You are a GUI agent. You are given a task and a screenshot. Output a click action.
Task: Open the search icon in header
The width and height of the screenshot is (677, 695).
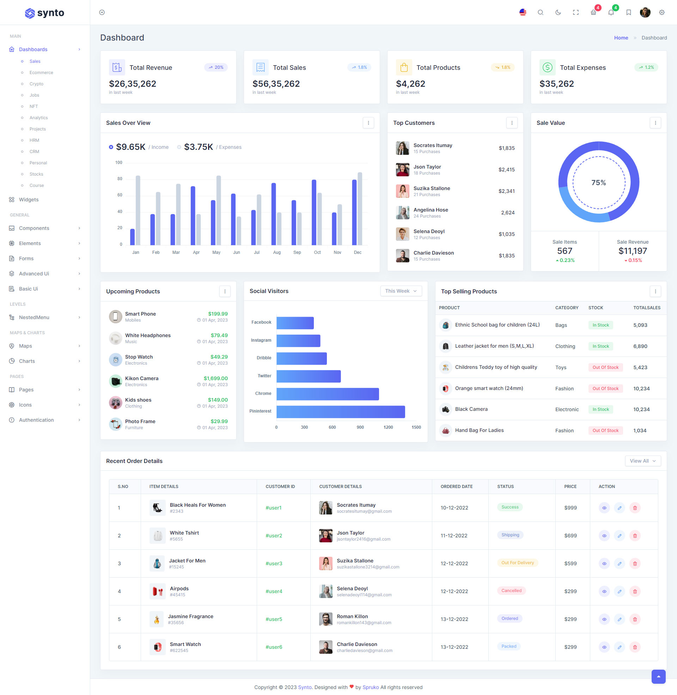[540, 12]
